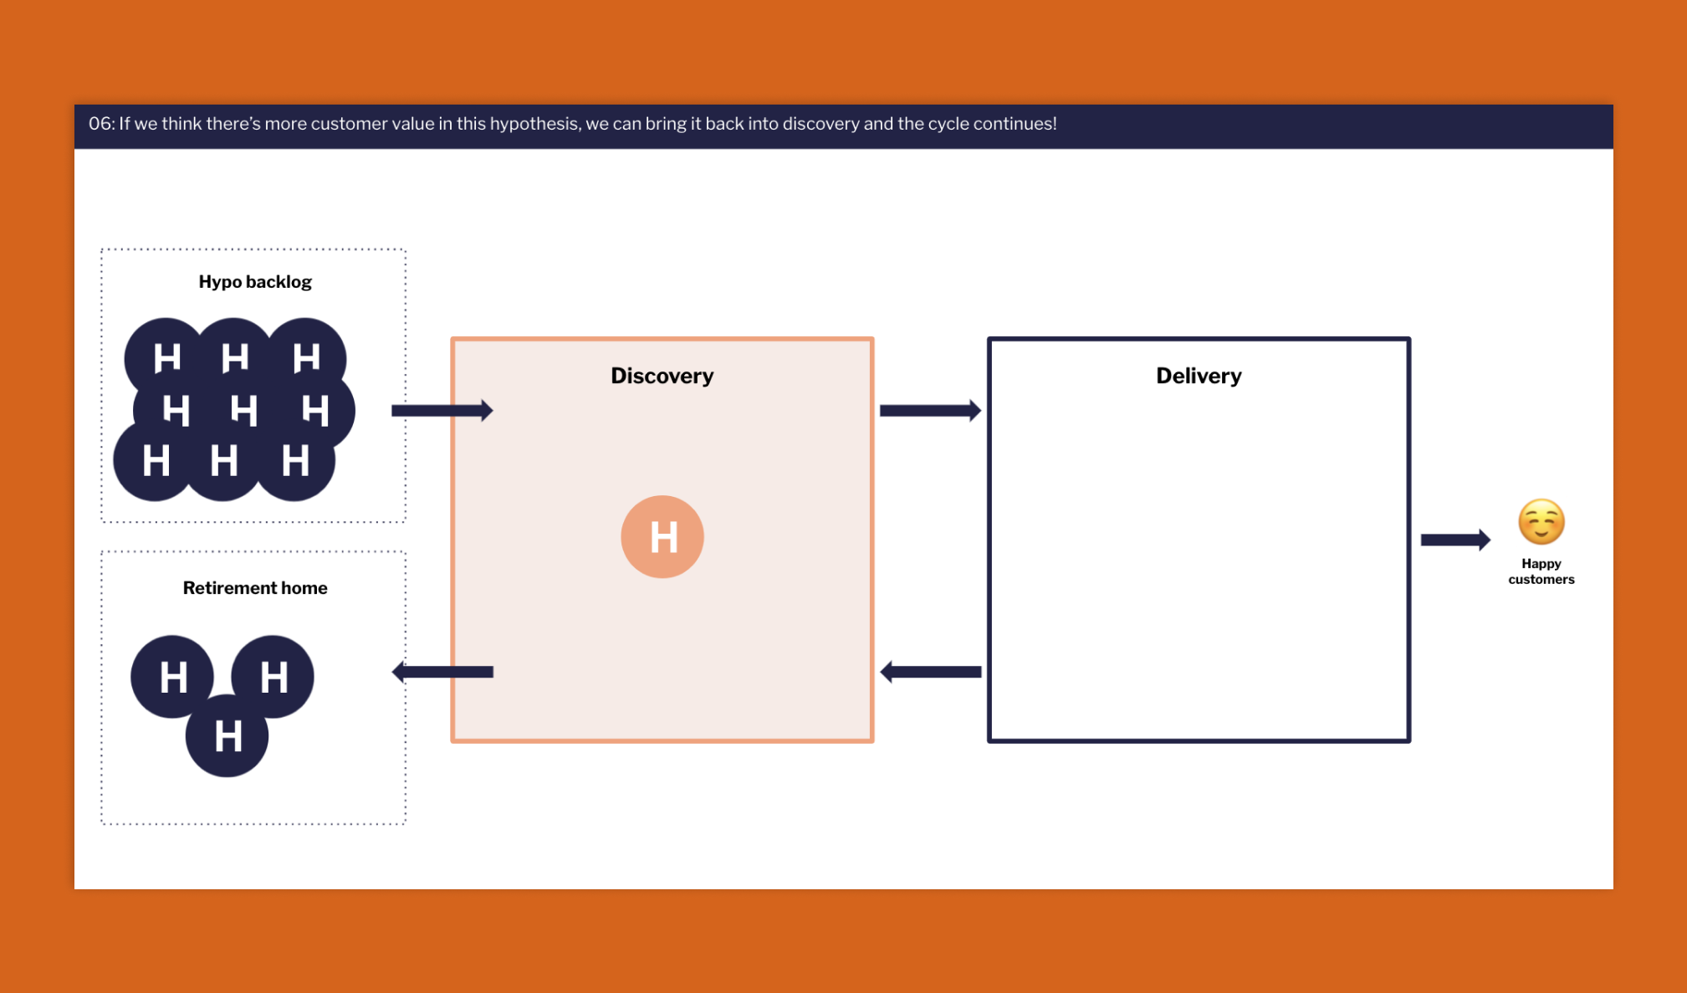Viewport: 1687px width, 993px height.
Task: Click the Happy customers text label
Action: tap(1541, 571)
